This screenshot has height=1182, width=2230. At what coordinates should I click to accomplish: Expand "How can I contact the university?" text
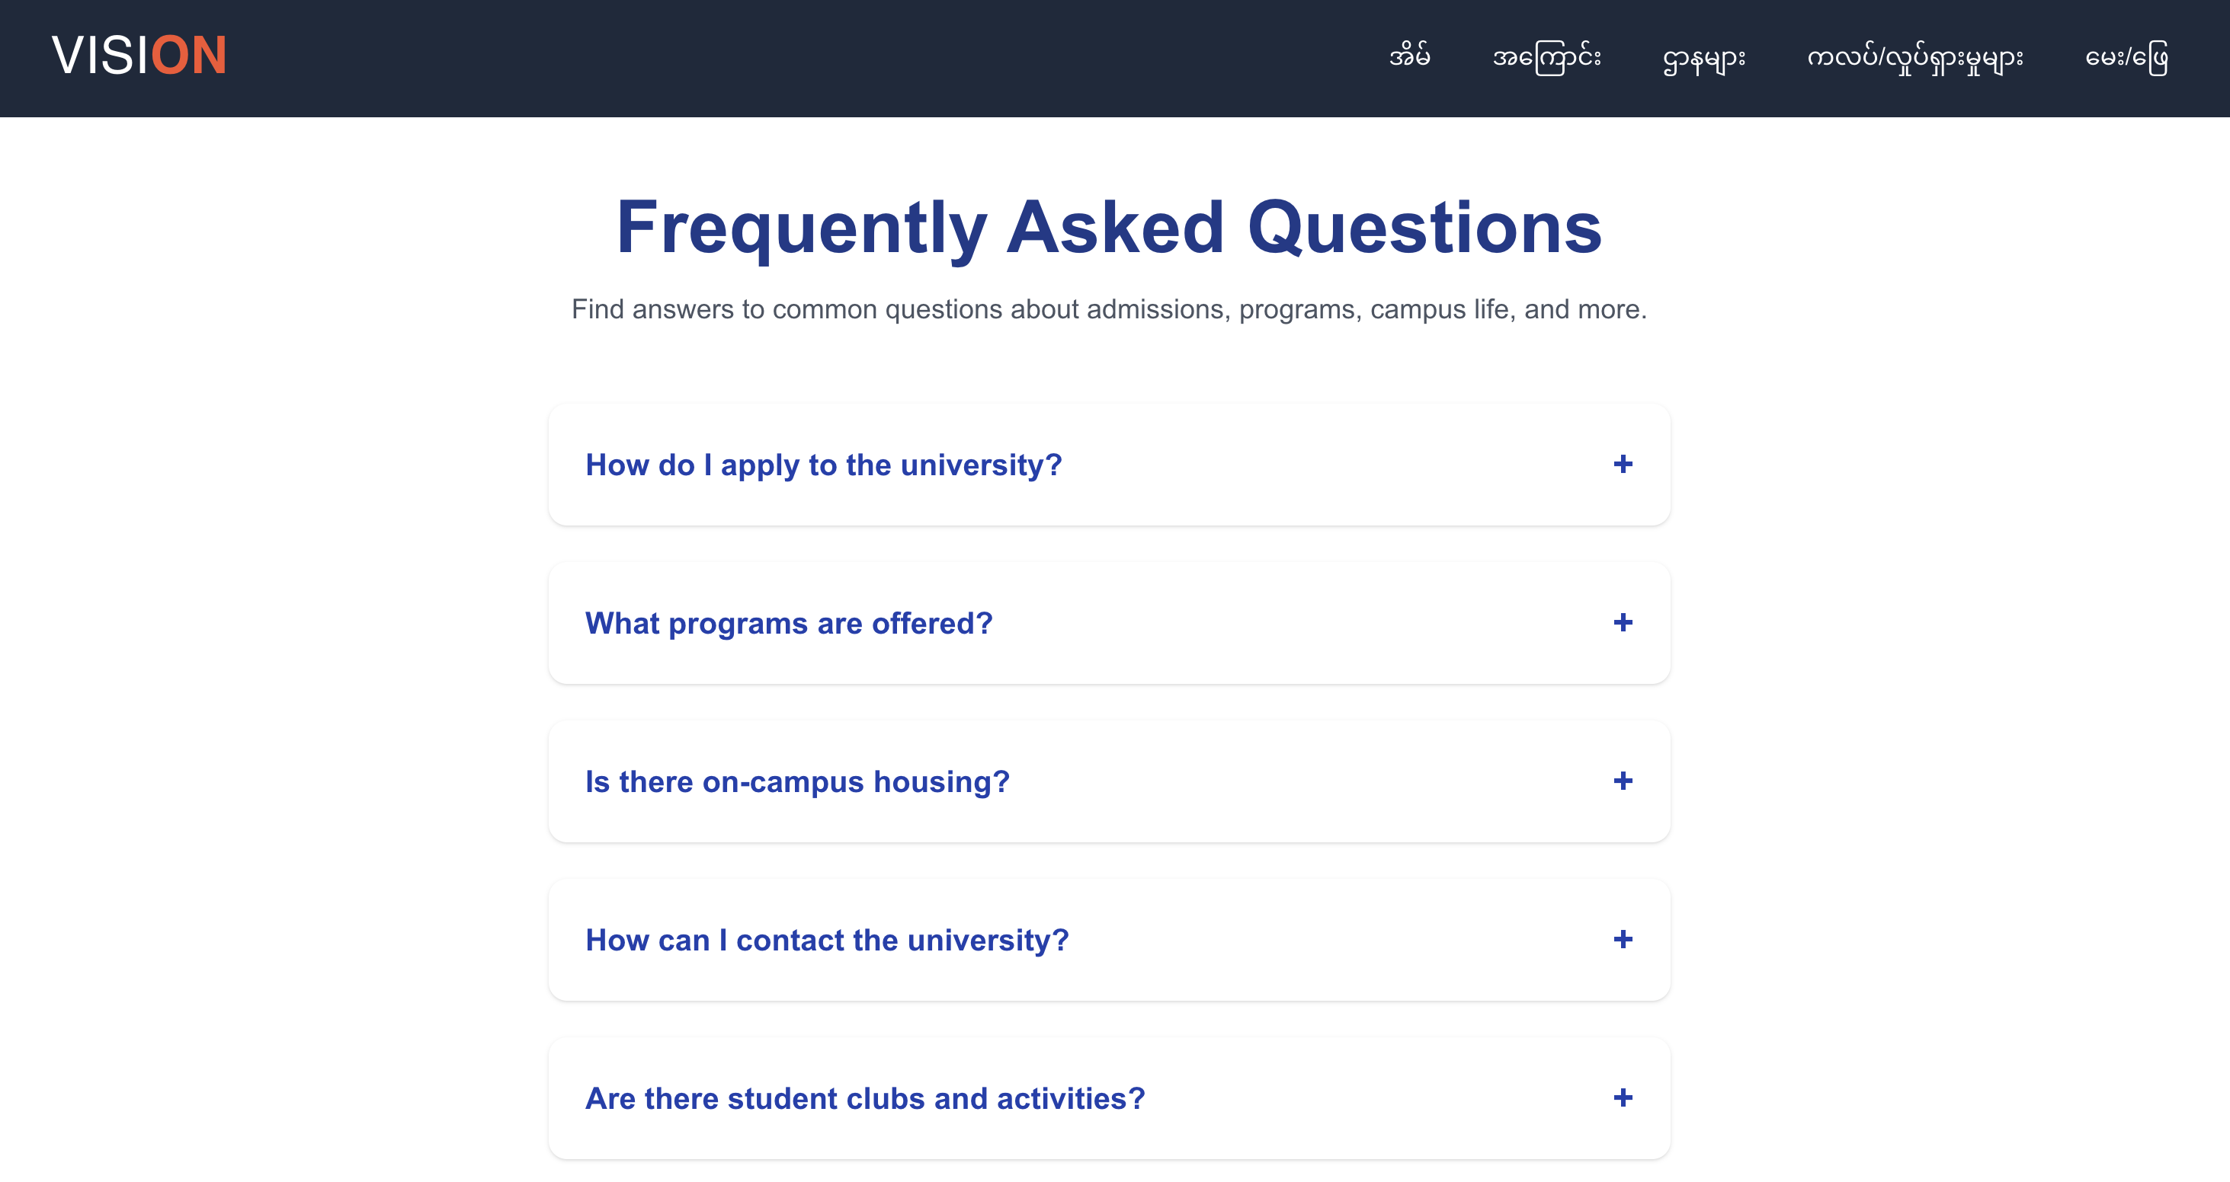click(x=827, y=941)
